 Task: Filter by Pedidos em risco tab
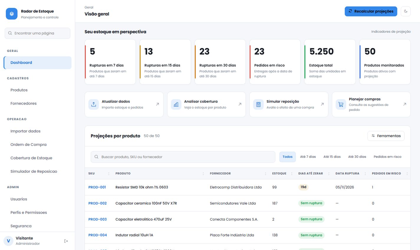point(388,157)
